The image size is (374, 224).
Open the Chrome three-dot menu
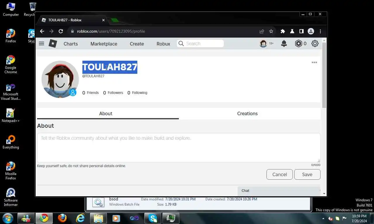coord(320,31)
